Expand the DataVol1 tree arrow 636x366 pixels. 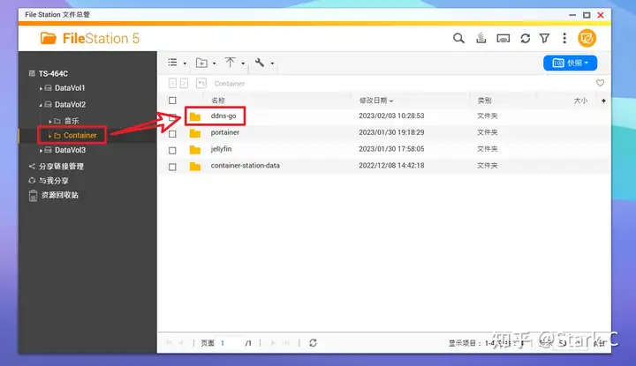41,88
